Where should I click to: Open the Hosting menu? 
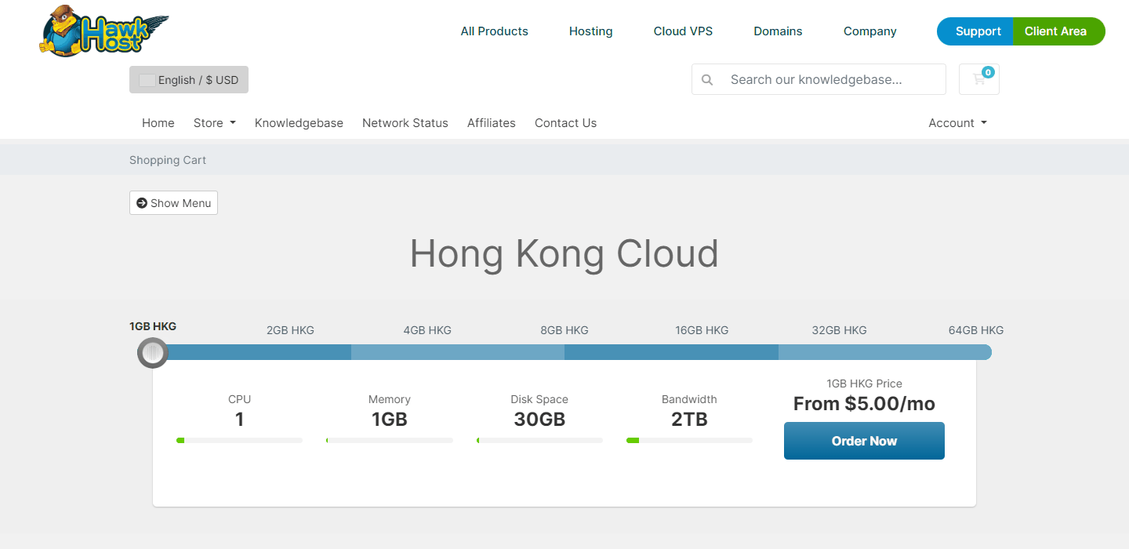pyautogui.click(x=591, y=31)
